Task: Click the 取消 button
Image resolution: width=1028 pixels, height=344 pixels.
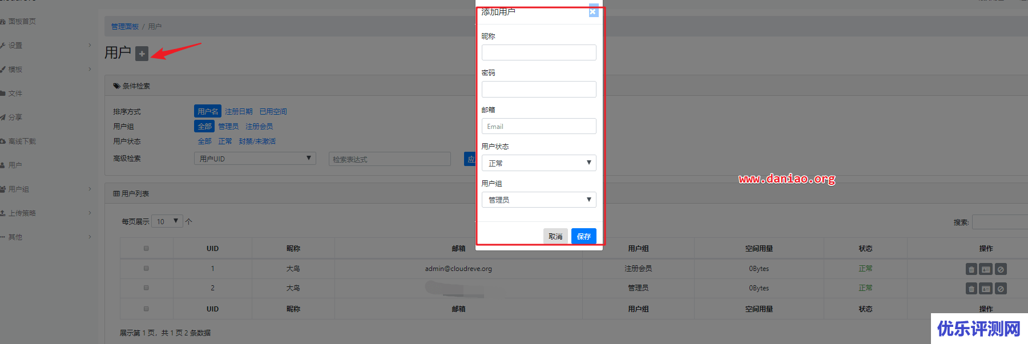Action: 555,236
